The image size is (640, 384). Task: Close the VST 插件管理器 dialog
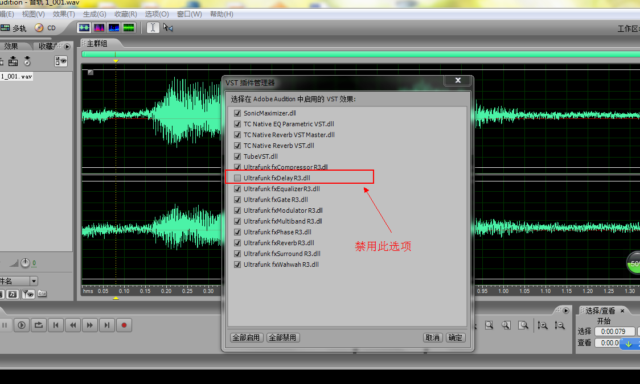tap(458, 80)
